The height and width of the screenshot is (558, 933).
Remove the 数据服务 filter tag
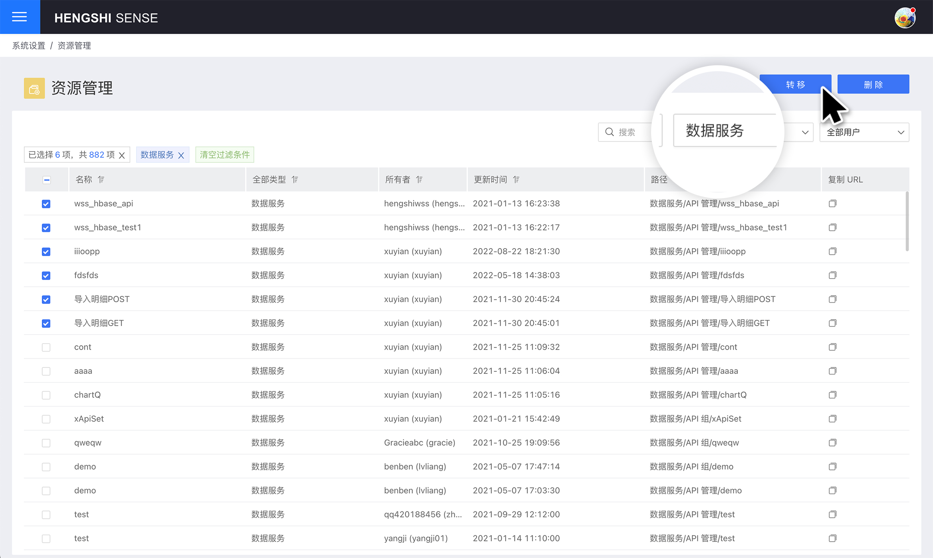(x=181, y=155)
